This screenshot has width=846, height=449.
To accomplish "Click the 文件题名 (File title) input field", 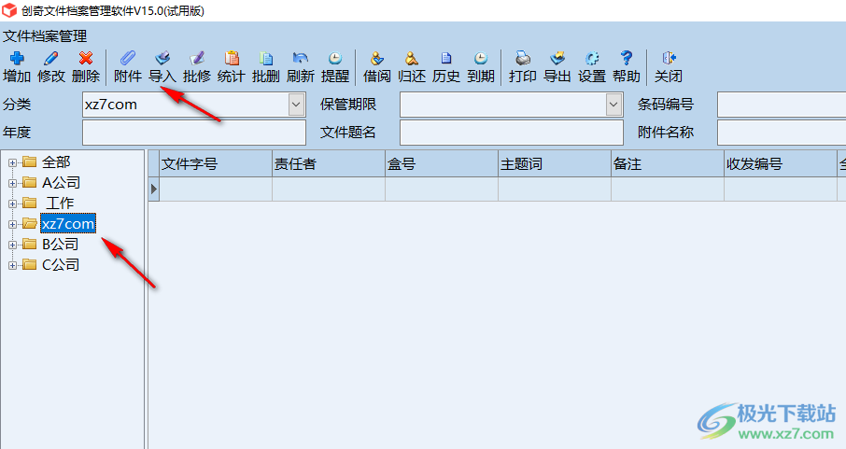I will (x=512, y=133).
